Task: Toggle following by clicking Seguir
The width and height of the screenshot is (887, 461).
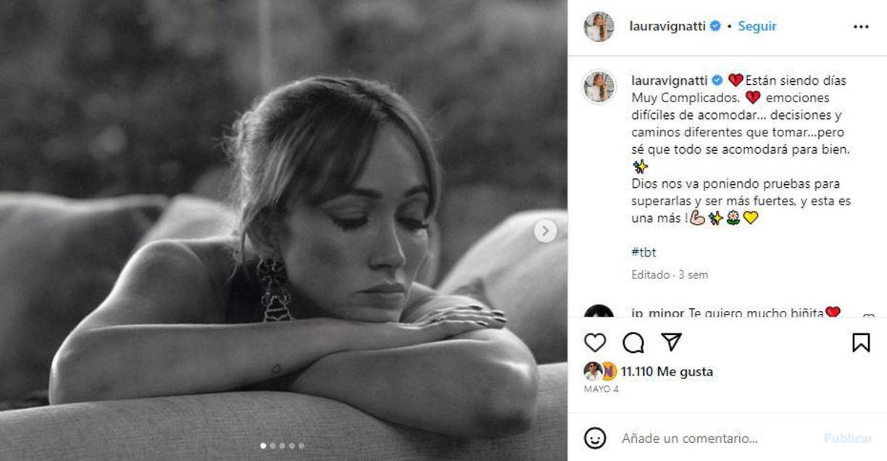Action: (756, 26)
